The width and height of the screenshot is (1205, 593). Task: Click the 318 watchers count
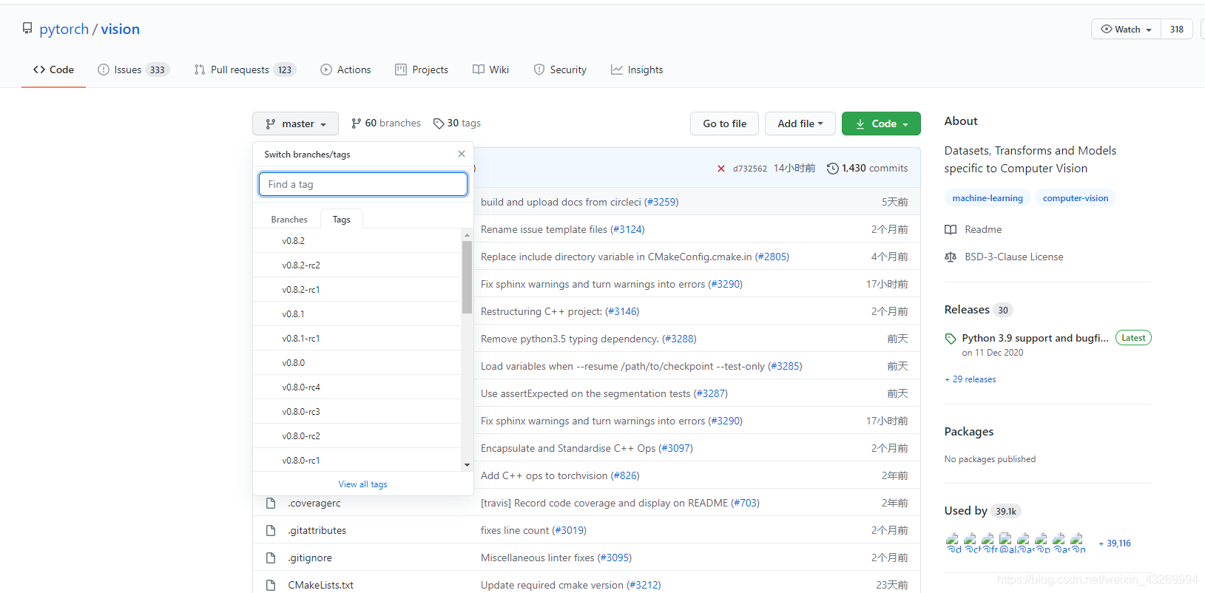1176,29
